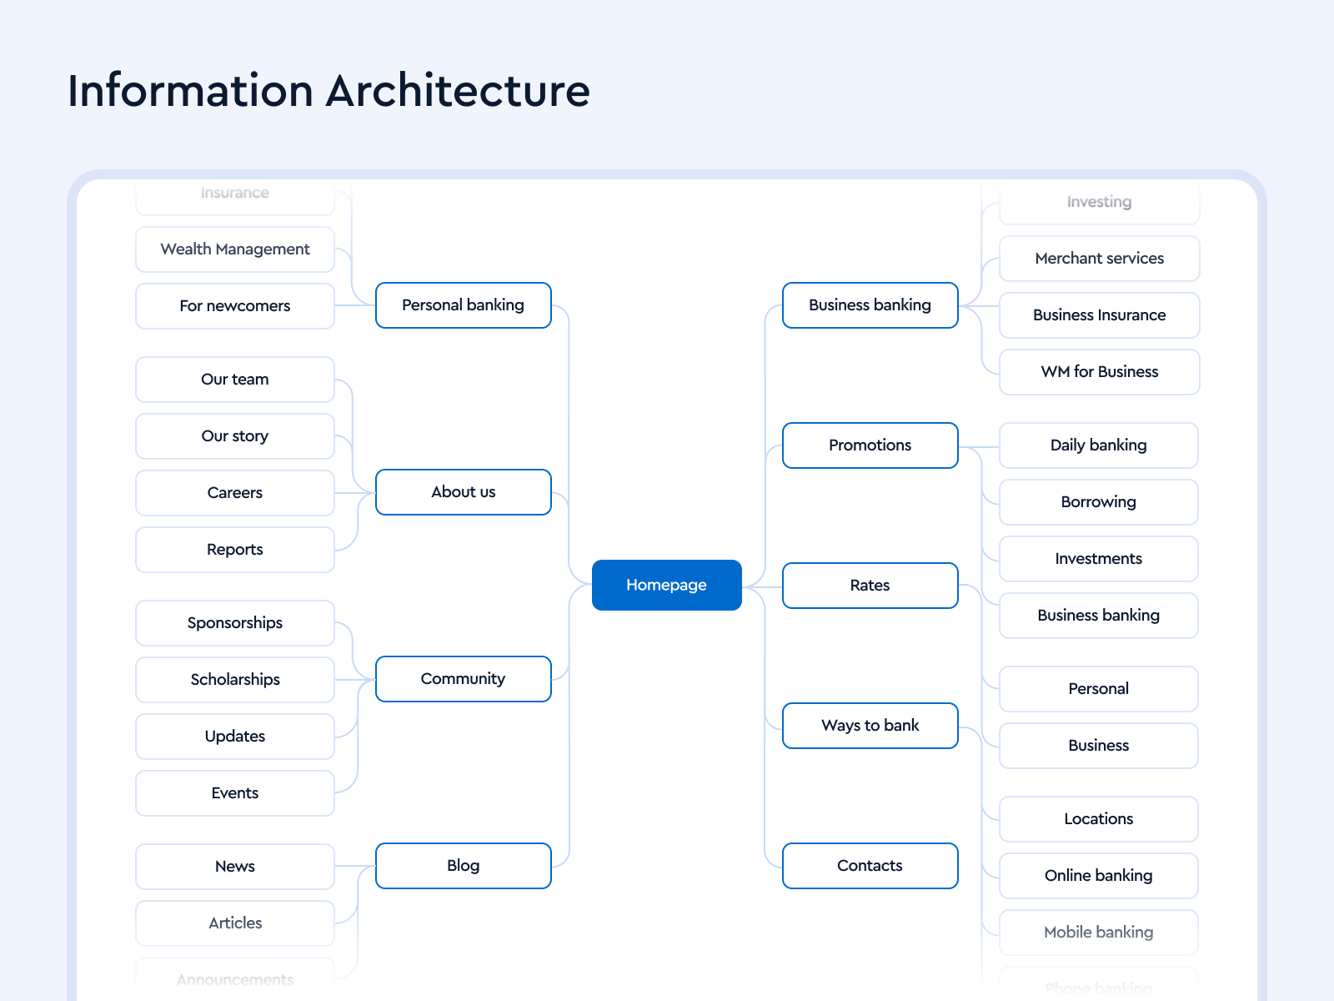Click the Scholarships box
The image size is (1334, 1001).
234,680
